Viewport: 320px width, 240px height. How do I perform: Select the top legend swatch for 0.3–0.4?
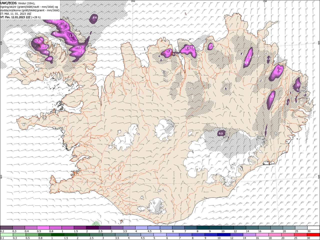coord(18,228)
